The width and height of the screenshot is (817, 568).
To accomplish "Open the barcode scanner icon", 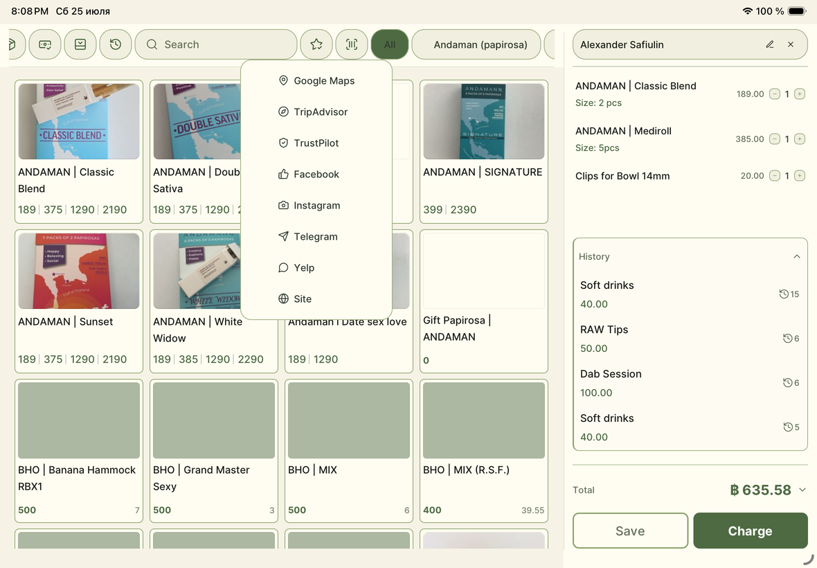I will (x=352, y=45).
